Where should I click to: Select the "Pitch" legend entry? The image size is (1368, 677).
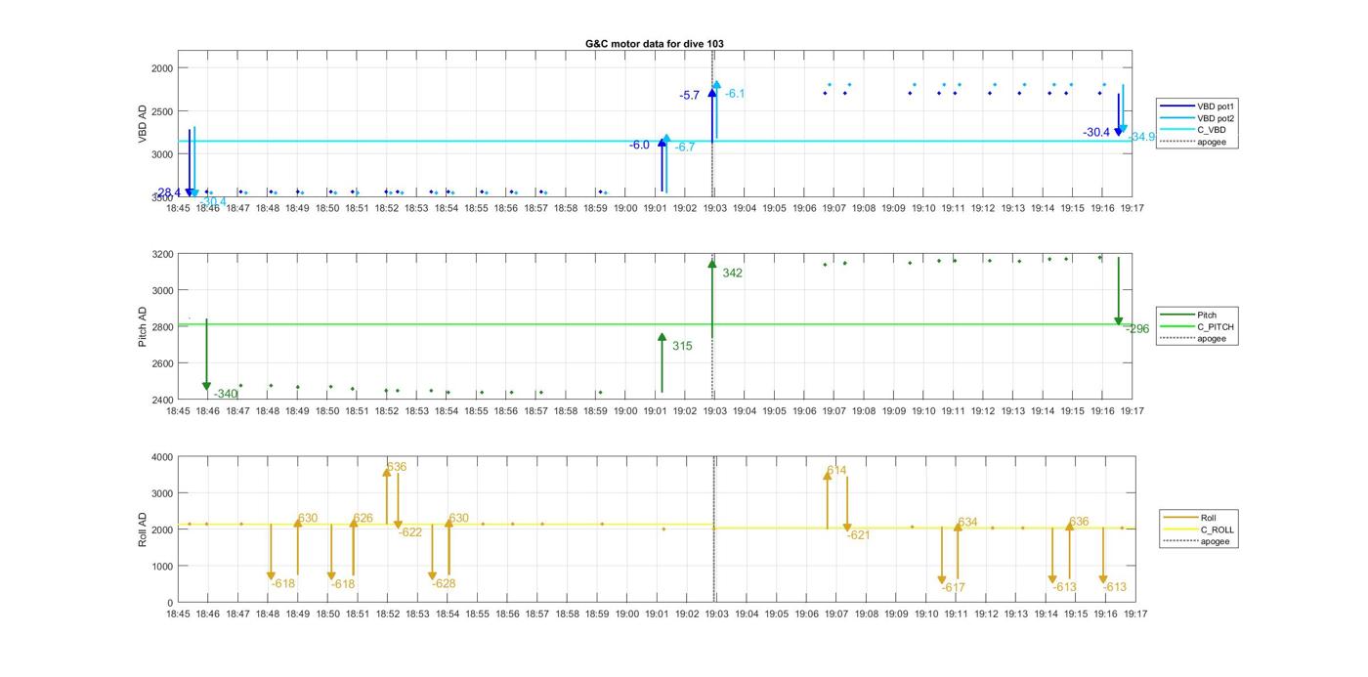click(x=1187, y=315)
